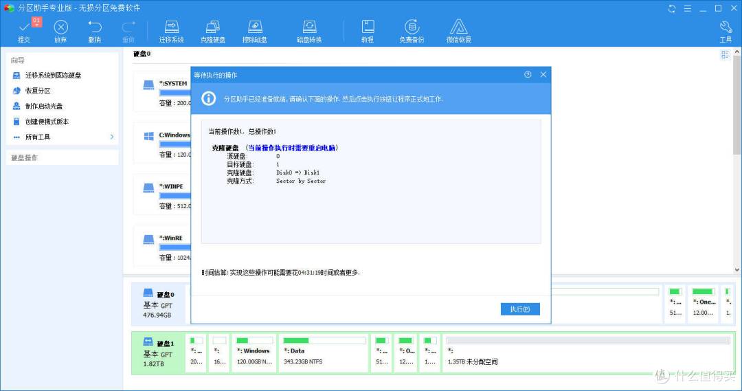Select the 16... partition block on 硬盘1
The height and width of the screenshot is (391, 742).
[219, 353]
